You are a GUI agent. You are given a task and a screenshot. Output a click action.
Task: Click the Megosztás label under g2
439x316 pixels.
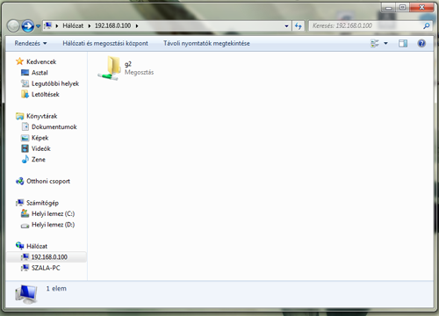click(x=139, y=72)
